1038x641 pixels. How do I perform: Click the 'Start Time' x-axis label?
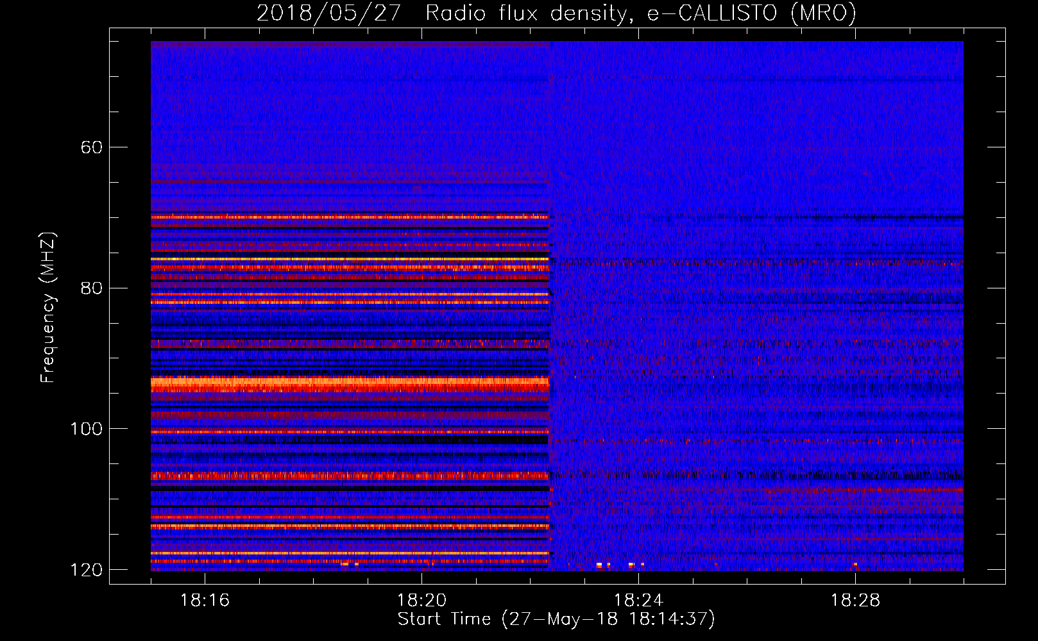(556, 619)
